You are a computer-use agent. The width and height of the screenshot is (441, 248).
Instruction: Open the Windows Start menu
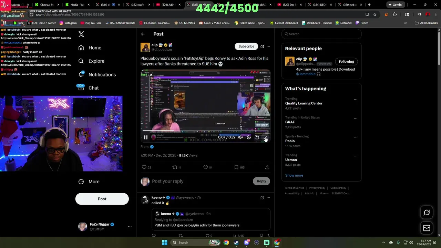click(165, 242)
